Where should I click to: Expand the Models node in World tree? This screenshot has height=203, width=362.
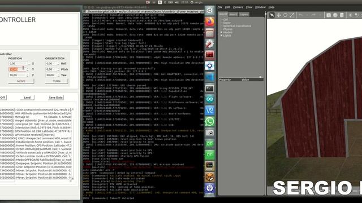click(221, 32)
